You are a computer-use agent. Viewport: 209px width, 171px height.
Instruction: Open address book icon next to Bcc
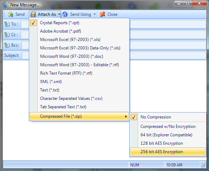(x=7, y=45)
